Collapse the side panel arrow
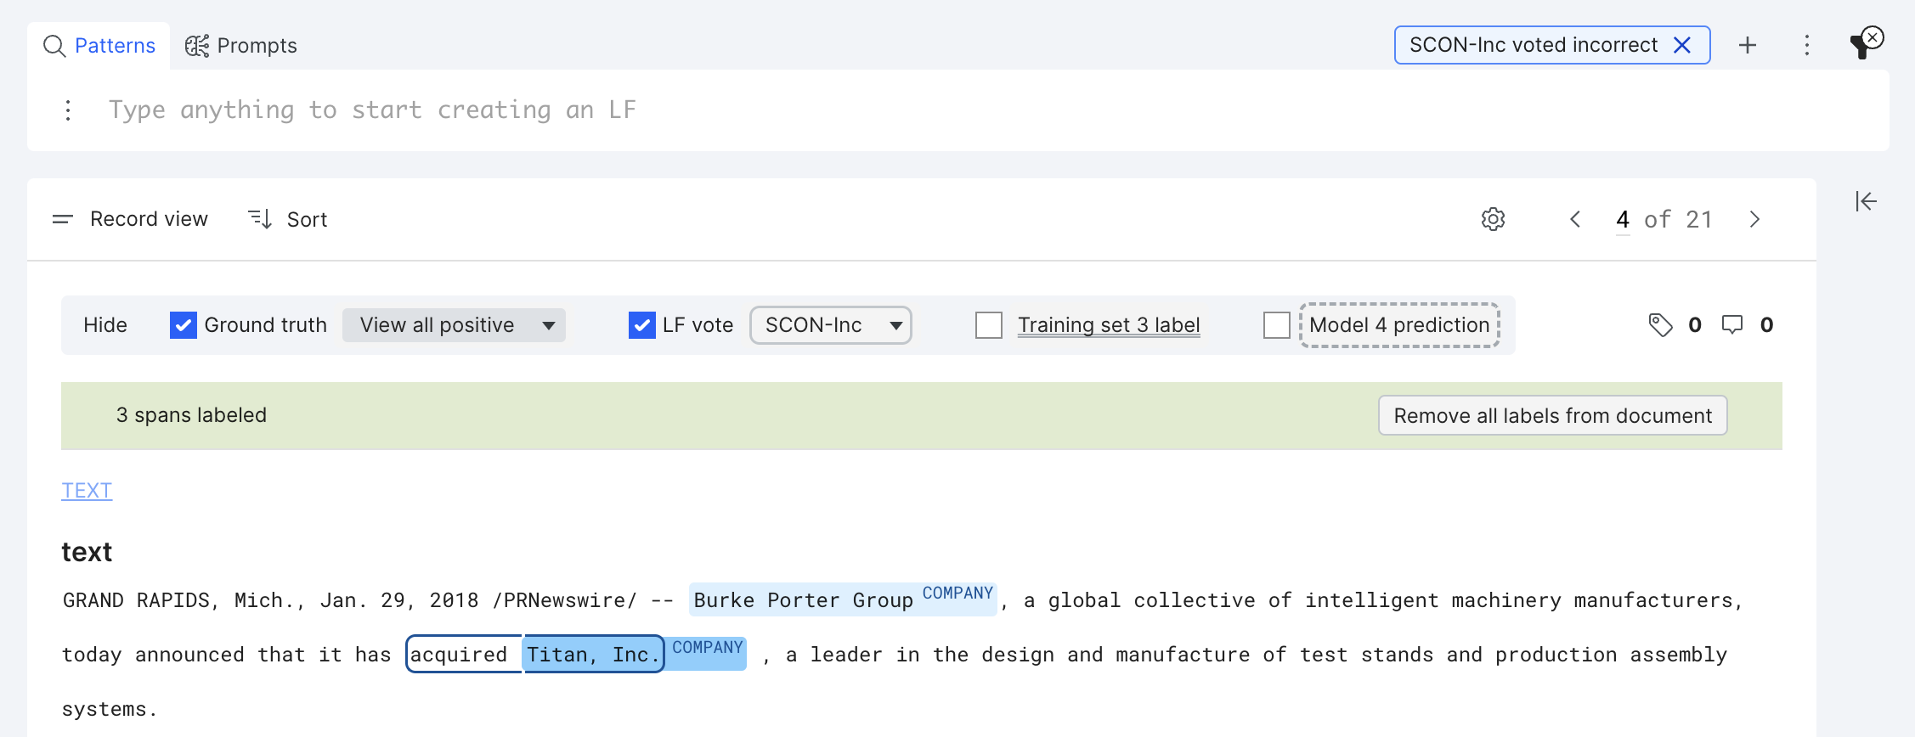This screenshot has width=1915, height=737. (1866, 201)
